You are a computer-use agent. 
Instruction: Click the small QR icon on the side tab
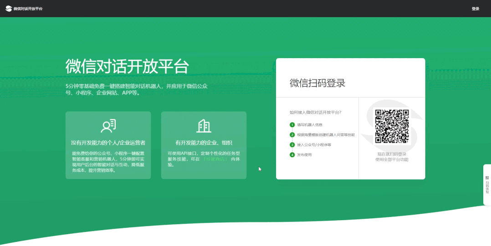[x=487, y=177]
